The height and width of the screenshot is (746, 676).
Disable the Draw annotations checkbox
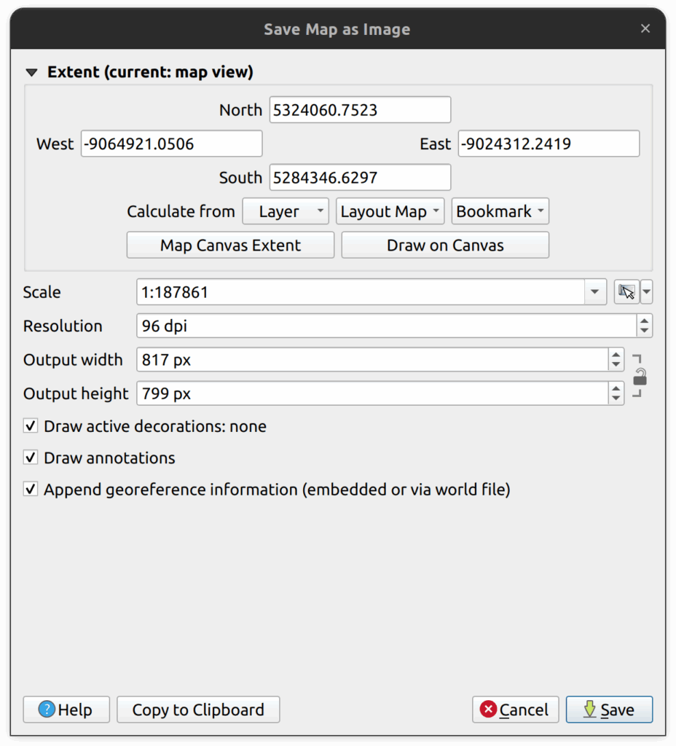[x=31, y=458]
